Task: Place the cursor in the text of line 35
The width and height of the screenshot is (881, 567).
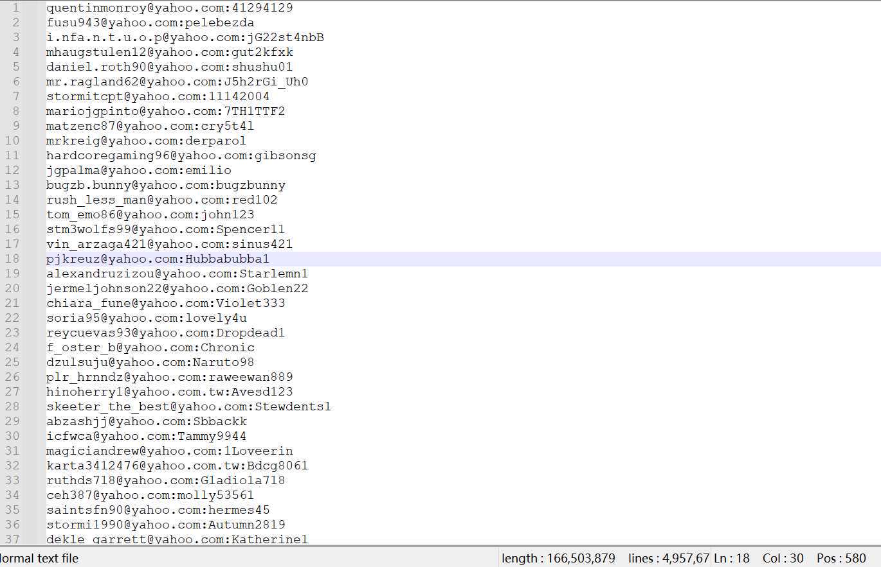Action: 158,510
